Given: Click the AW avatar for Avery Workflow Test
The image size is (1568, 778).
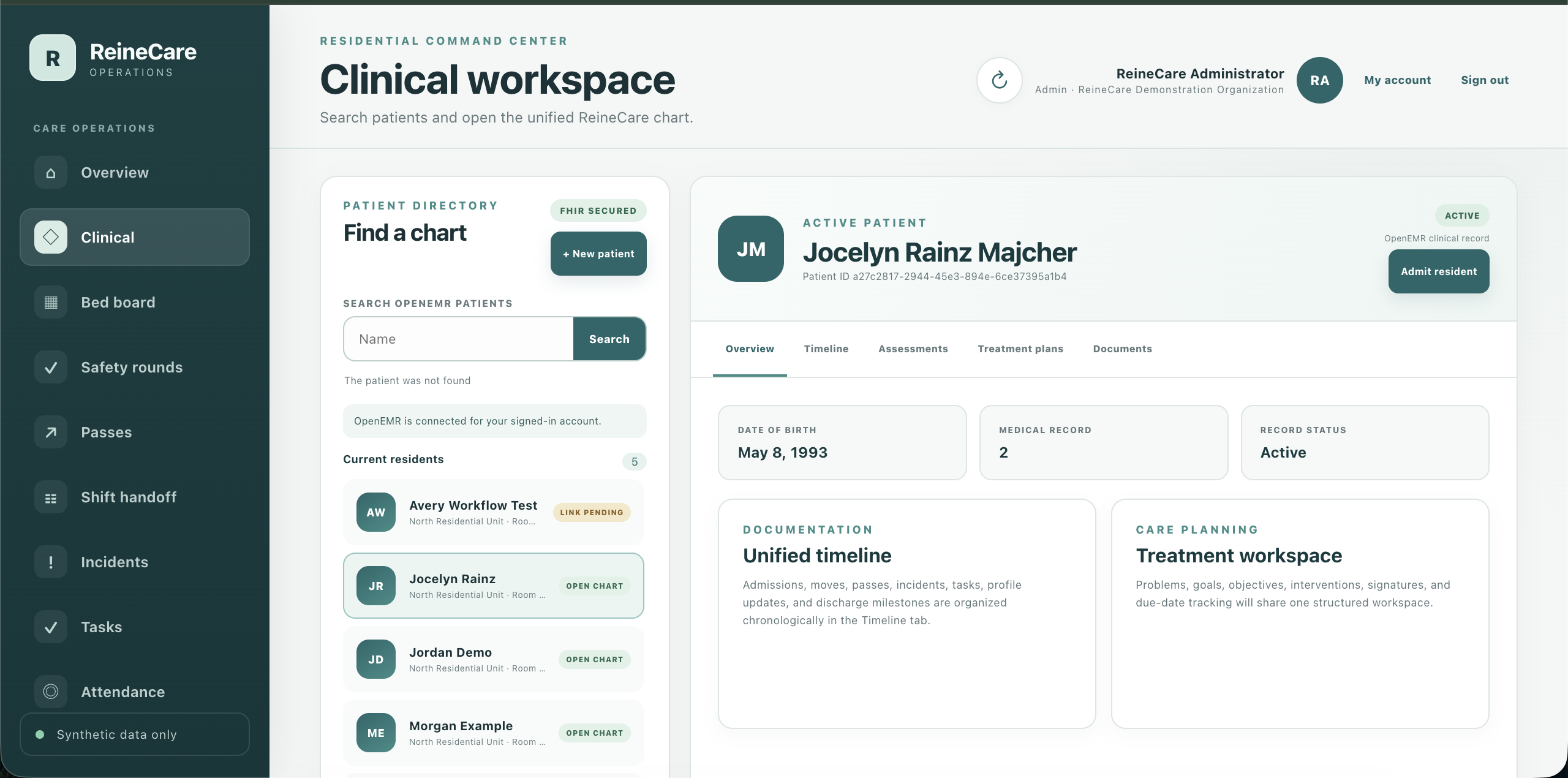Looking at the screenshot, I should (376, 512).
